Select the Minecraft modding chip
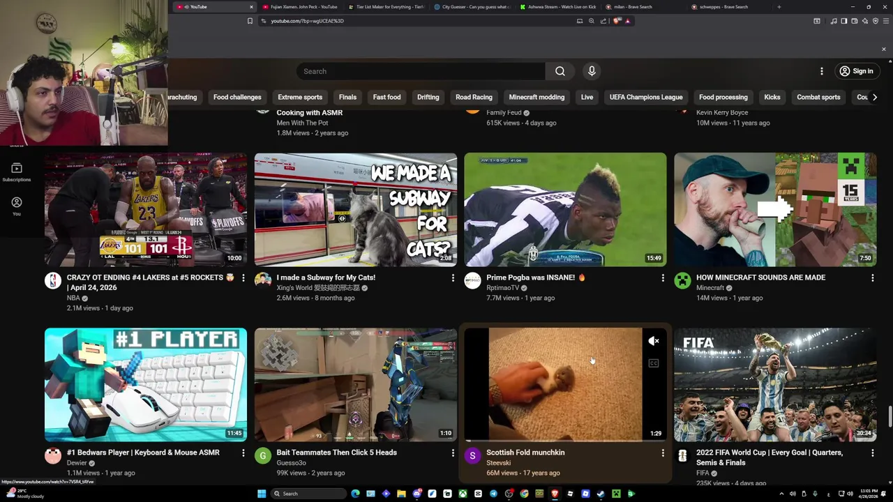The image size is (893, 502). coord(536,97)
